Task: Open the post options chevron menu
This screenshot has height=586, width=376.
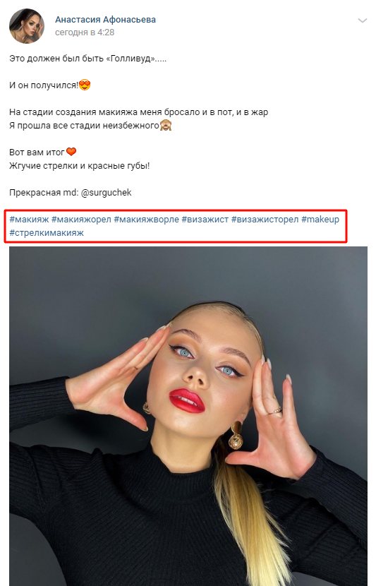Action: click(362, 20)
